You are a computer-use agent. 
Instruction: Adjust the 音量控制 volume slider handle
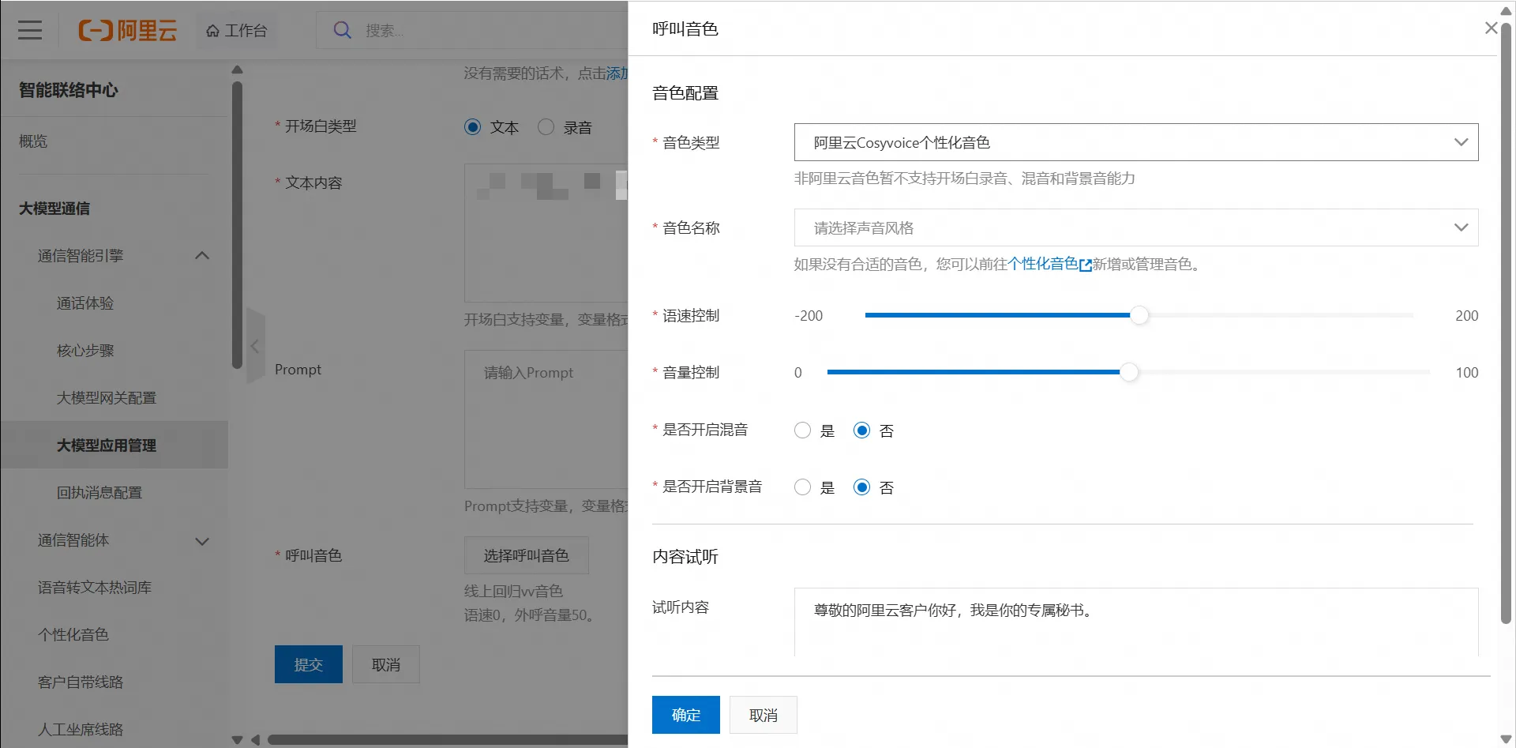[x=1129, y=372]
